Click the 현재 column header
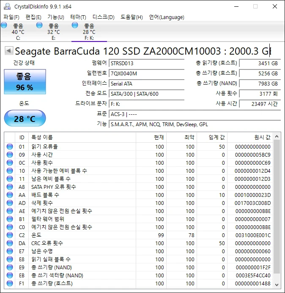The height and width of the screenshot is (293, 285). 151,137
